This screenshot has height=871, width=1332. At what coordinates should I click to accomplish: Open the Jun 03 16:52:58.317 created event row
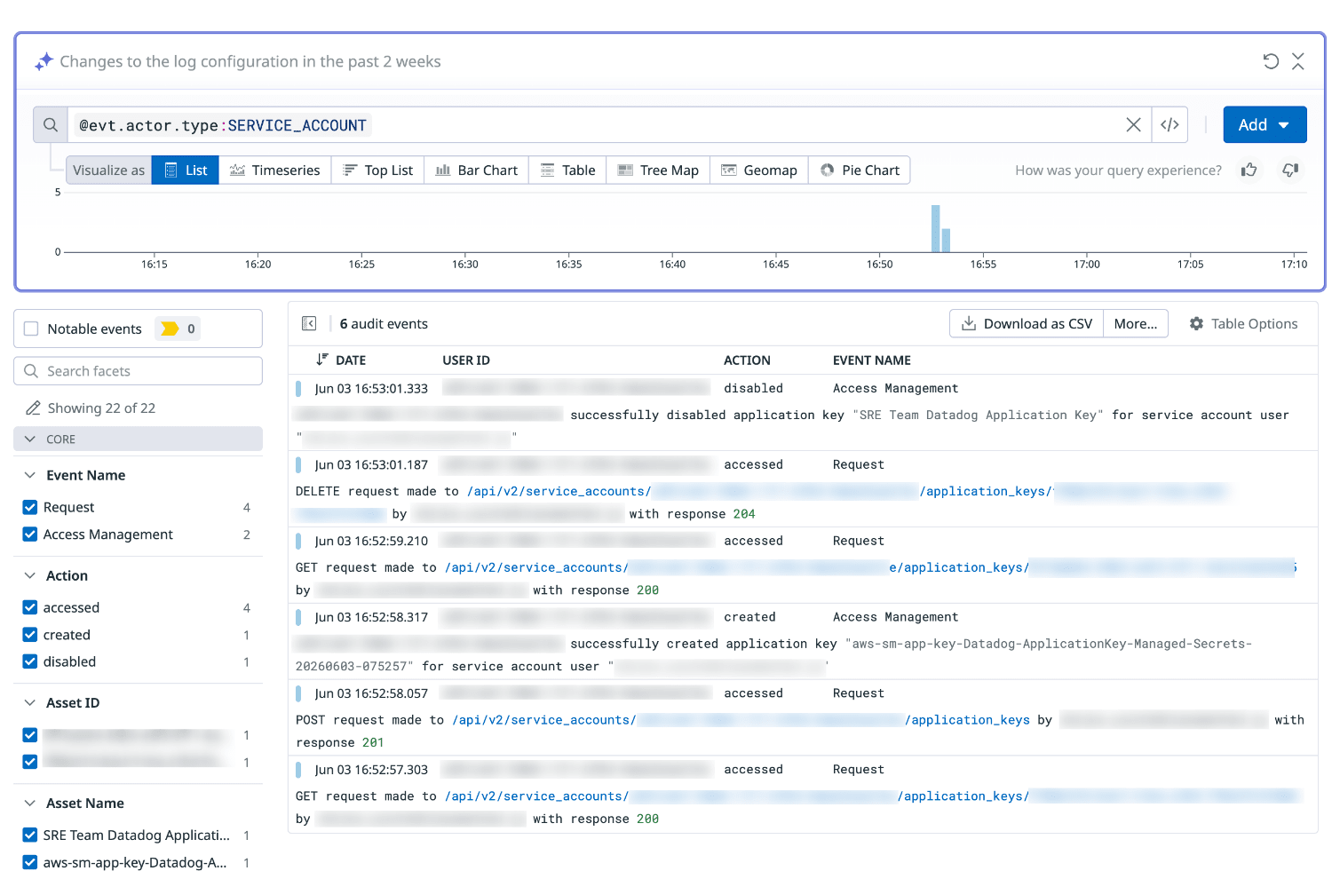803,641
